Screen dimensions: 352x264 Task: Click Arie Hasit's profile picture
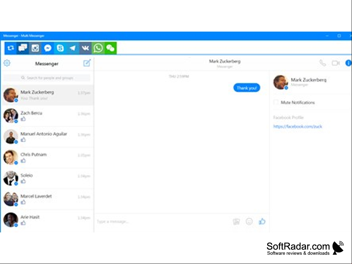(x=11, y=220)
